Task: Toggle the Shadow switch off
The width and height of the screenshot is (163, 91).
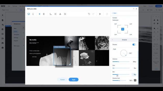Action: point(134,44)
